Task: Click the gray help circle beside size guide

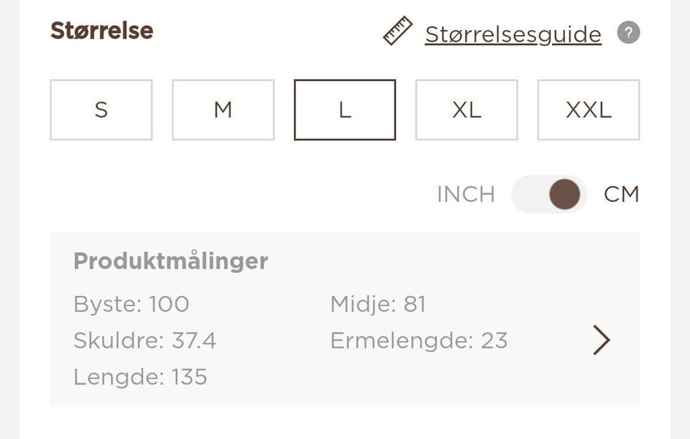Action: pyautogui.click(x=629, y=32)
